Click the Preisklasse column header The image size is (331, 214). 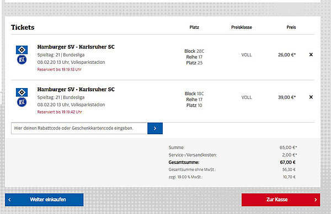(242, 27)
